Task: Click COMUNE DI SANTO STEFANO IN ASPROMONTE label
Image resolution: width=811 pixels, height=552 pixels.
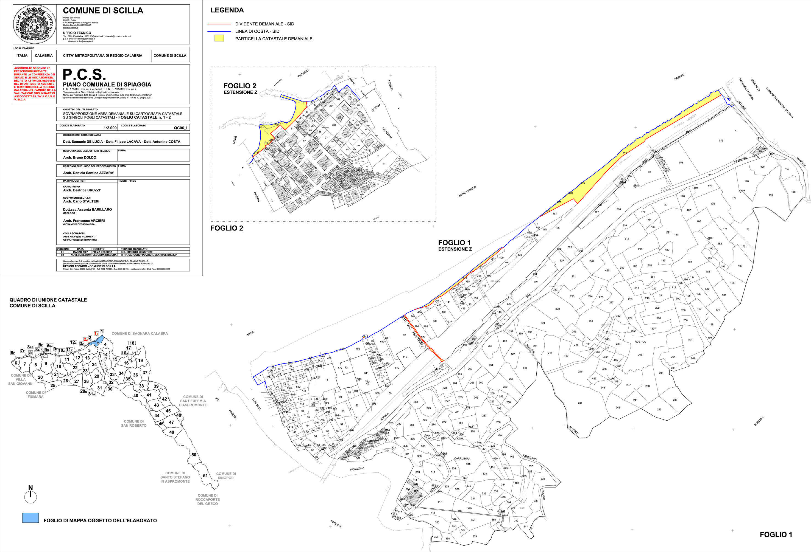Action: coord(175,477)
